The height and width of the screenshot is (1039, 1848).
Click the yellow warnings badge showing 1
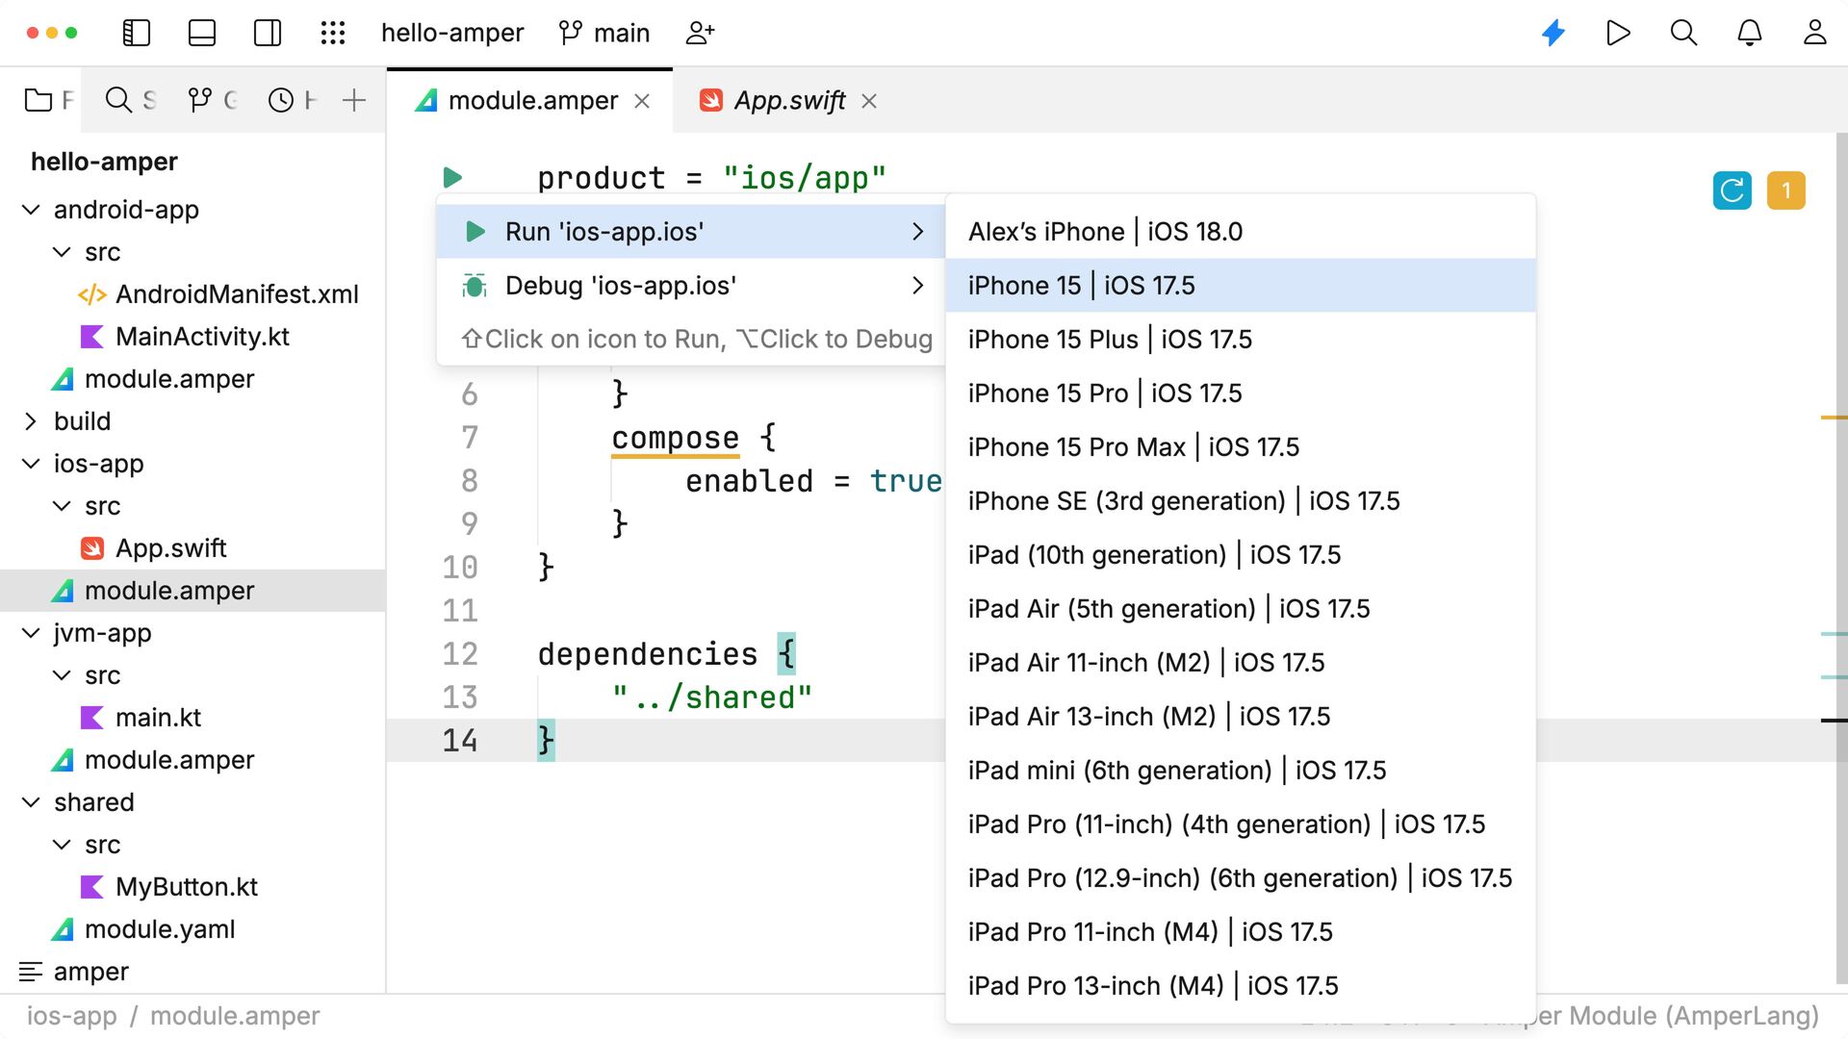click(1785, 190)
